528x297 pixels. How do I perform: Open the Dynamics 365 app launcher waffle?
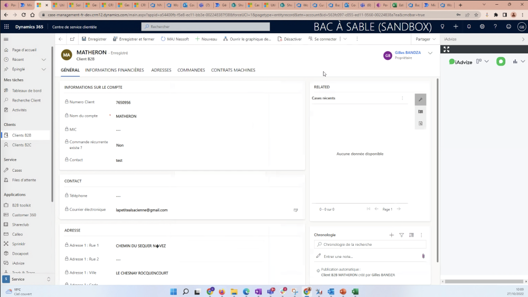click(6, 26)
